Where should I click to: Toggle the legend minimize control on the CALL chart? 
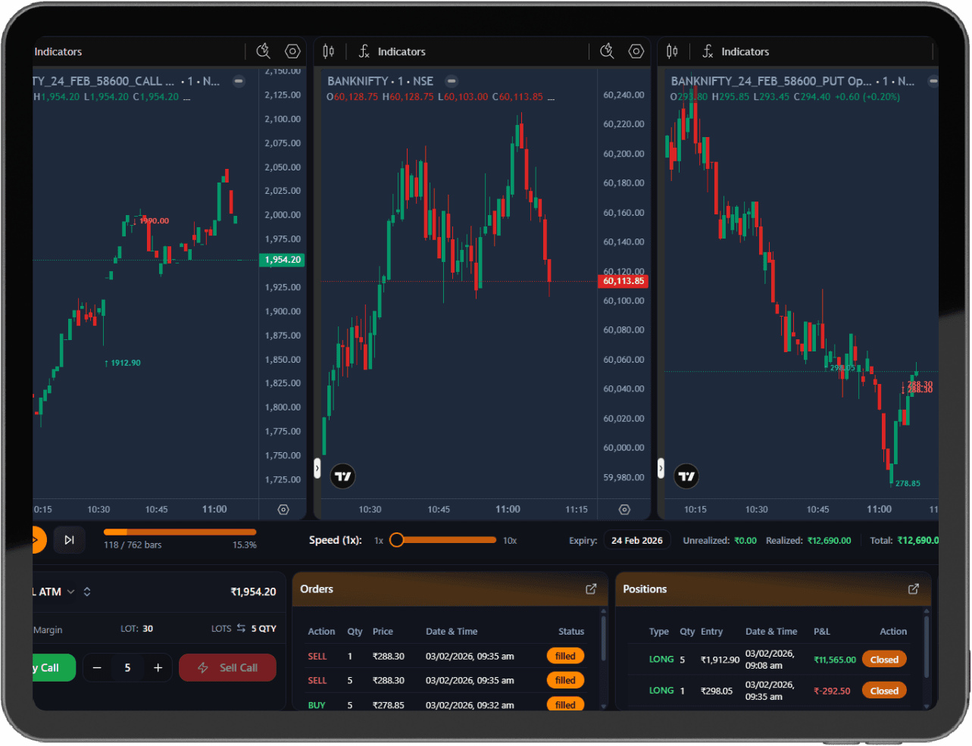(239, 80)
